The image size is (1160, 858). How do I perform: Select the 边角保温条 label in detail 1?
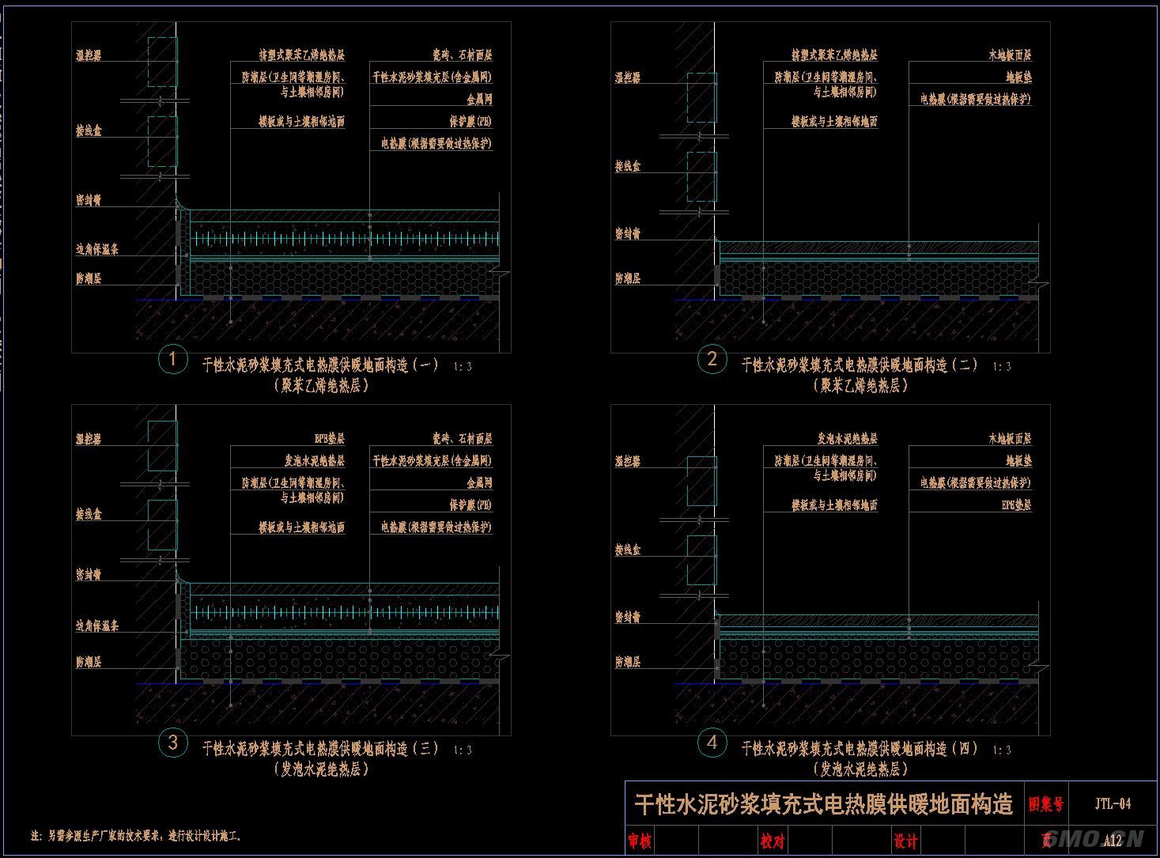click(97, 249)
